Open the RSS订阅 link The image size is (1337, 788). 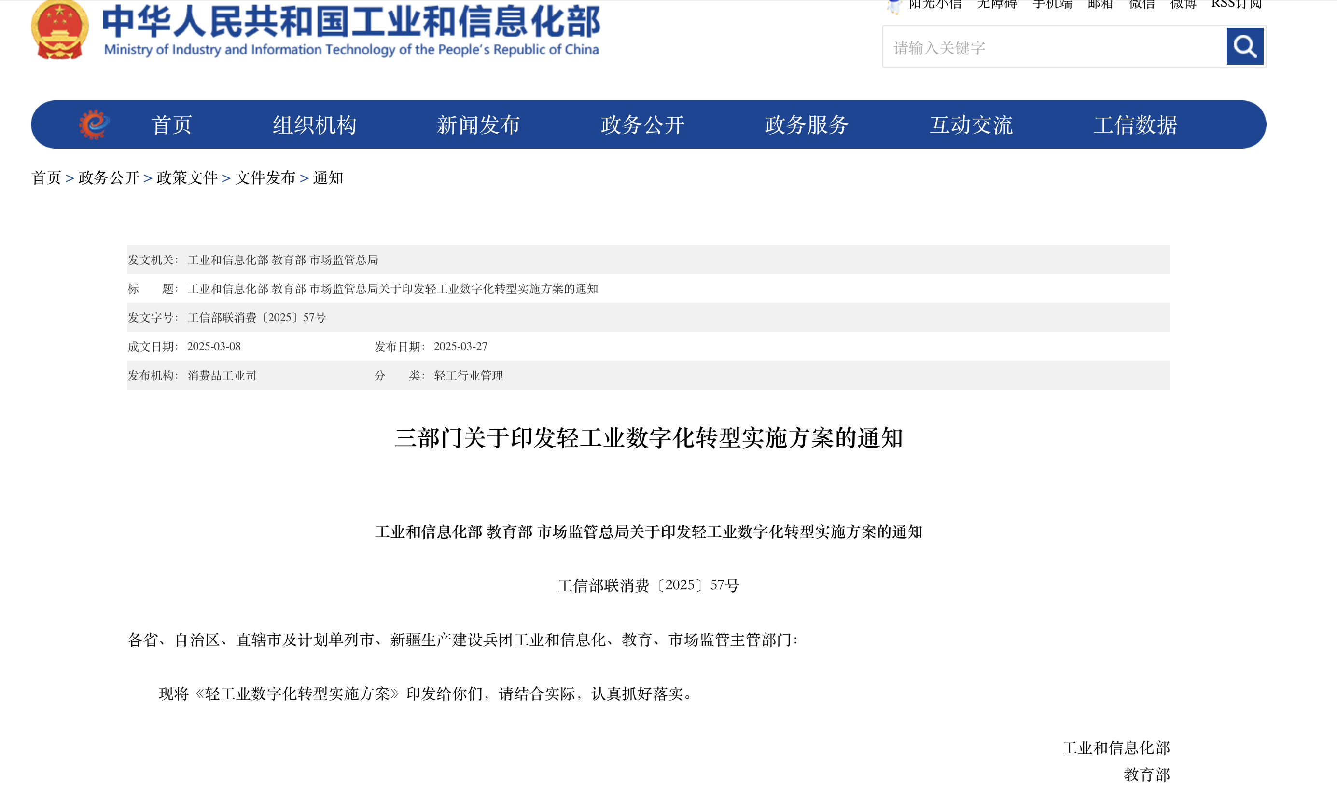(x=1237, y=5)
